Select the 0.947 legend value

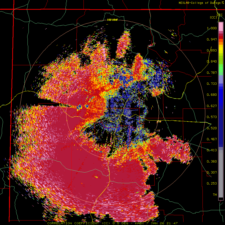tap(212, 39)
